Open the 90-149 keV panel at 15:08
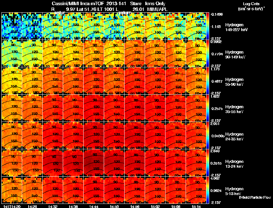273x208 pixels. click(176, 53)
